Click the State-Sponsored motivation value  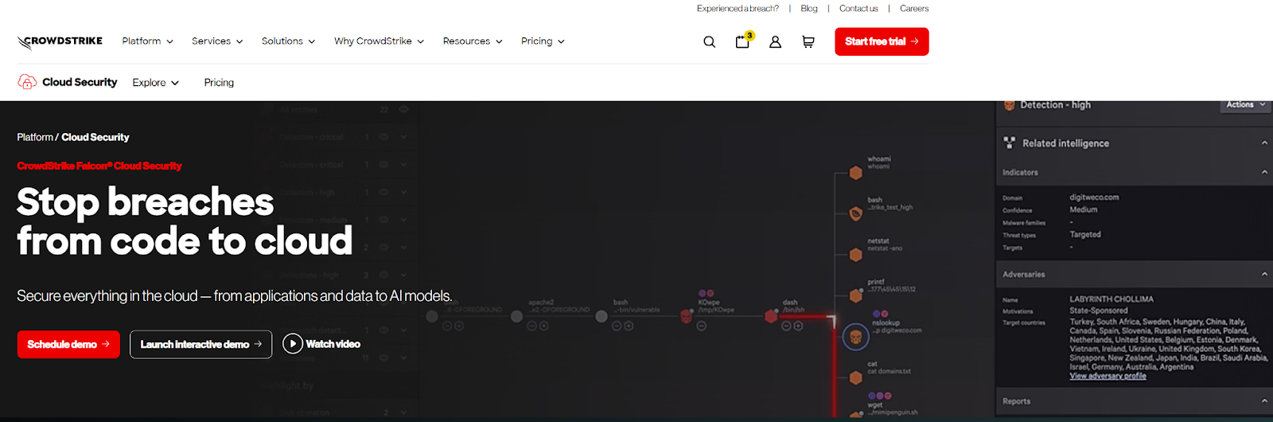click(1098, 311)
